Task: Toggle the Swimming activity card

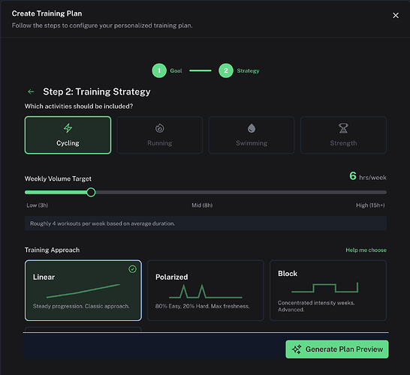Action: coord(252,135)
